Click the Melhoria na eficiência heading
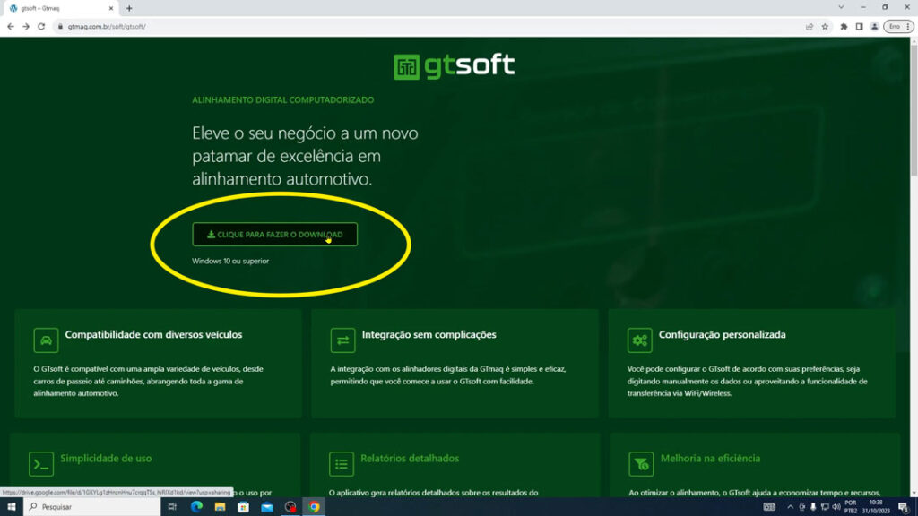 [710, 458]
